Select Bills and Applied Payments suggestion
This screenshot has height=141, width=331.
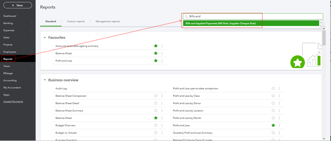(251, 23)
